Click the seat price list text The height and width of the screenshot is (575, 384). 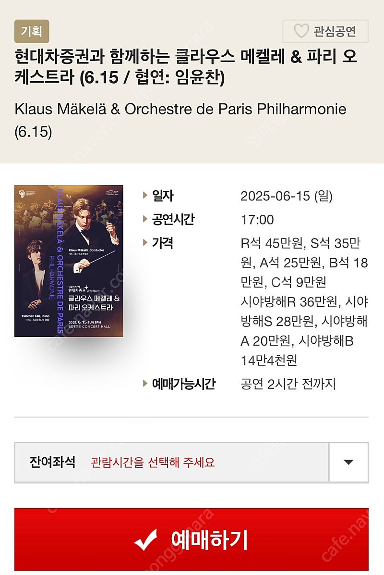304,301
